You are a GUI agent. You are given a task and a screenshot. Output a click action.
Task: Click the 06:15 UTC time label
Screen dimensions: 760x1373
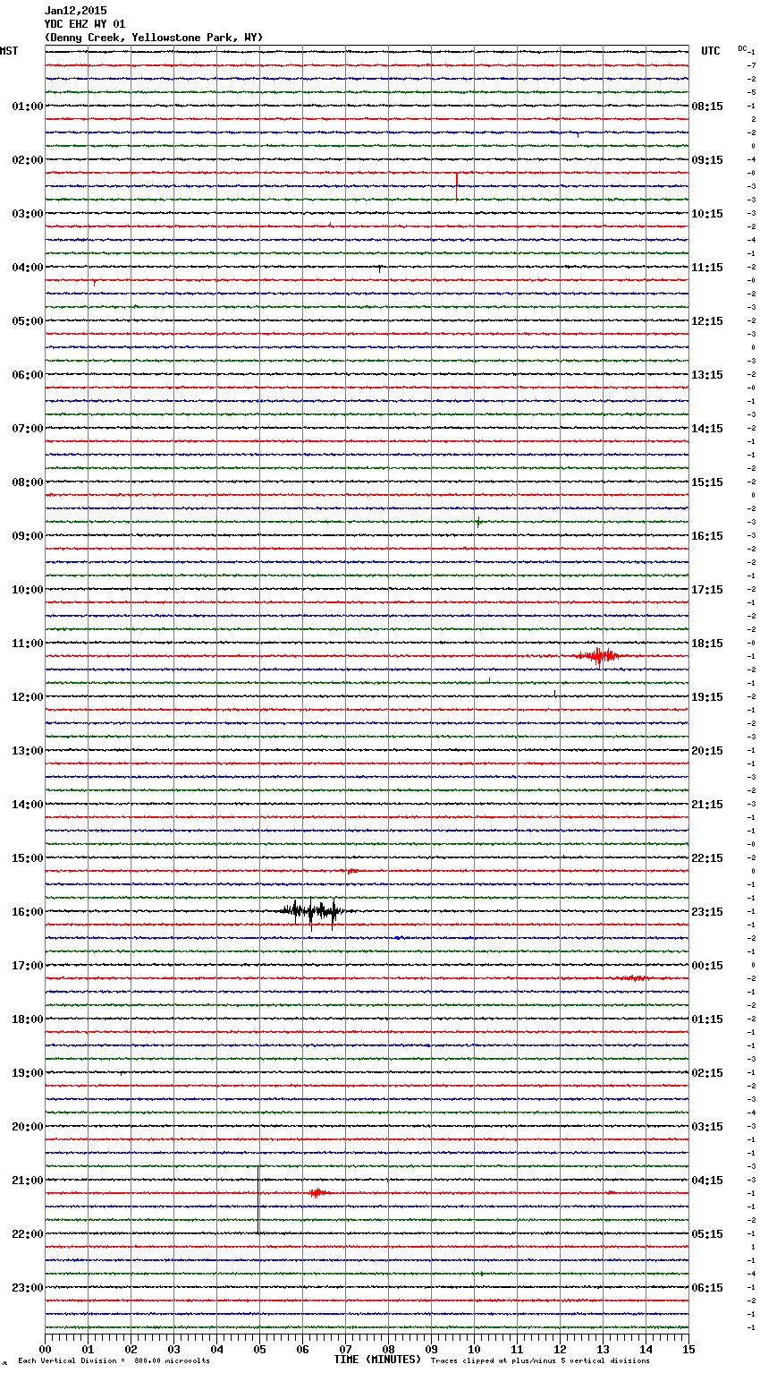click(707, 1288)
